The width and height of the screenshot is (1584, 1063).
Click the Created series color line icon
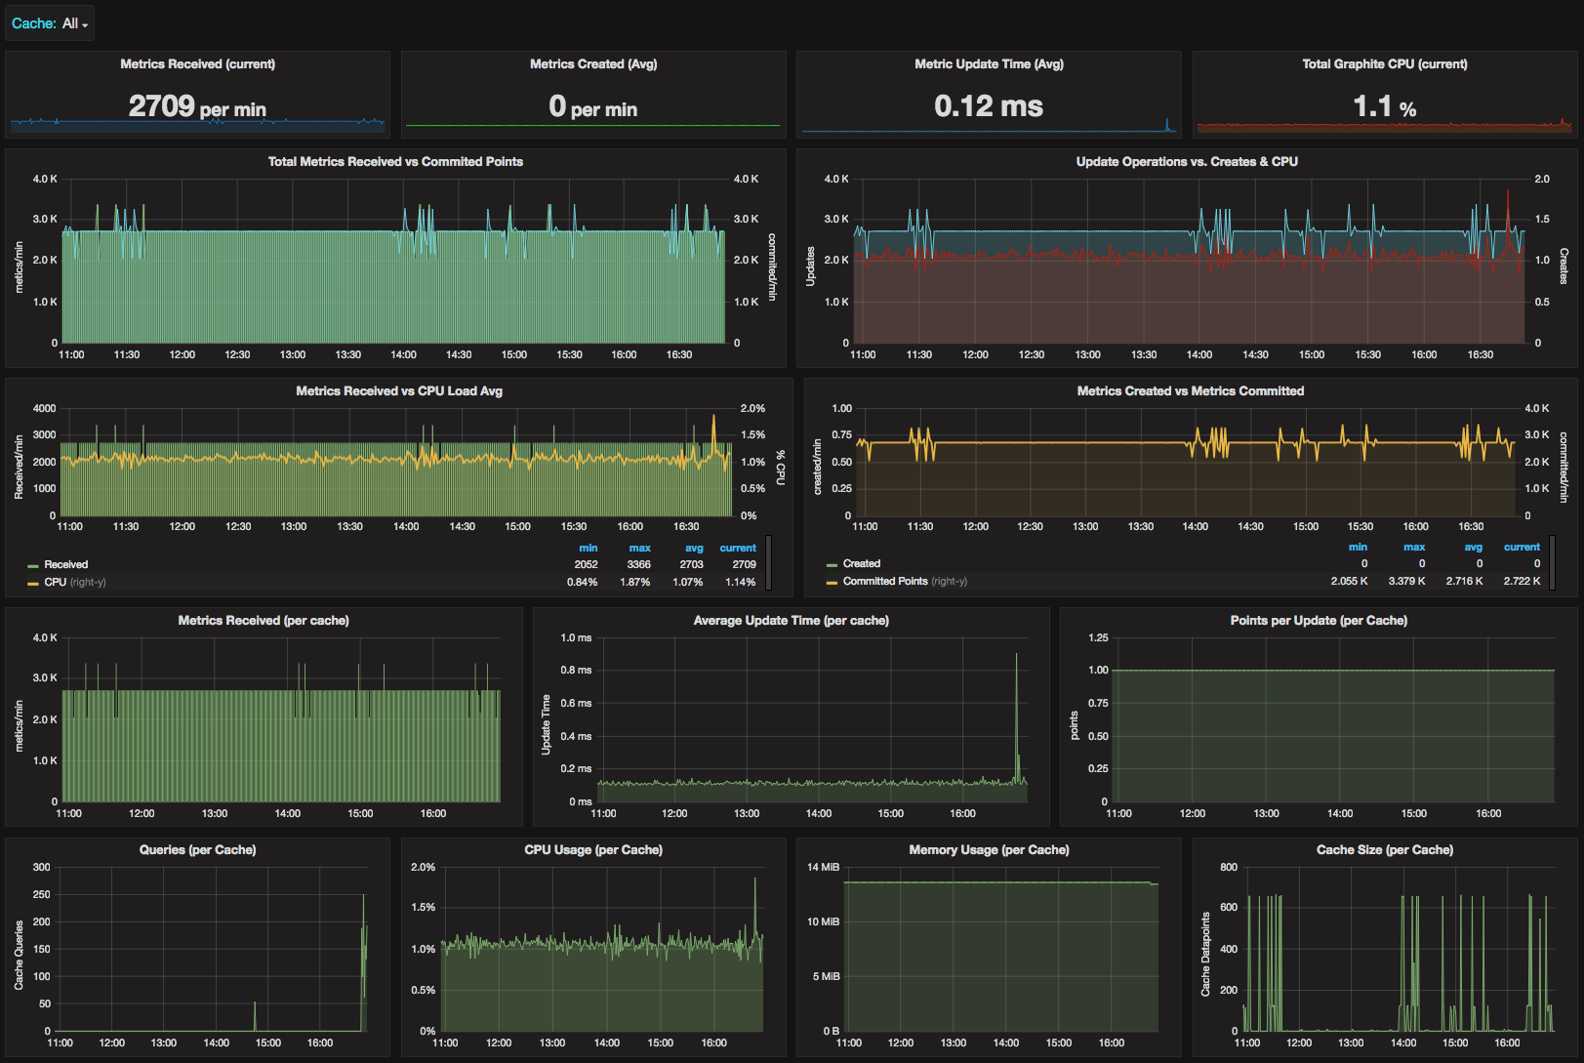pyautogui.click(x=832, y=564)
